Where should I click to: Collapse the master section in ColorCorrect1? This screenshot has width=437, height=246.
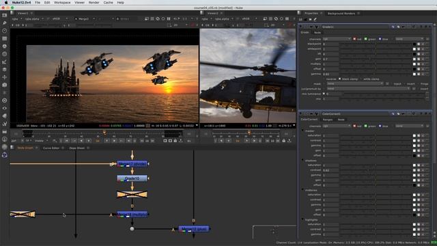303,131
